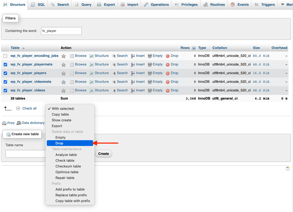
Task: Click Insert icon in wp_fv_player_videometa row
Action: click(133, 82)
